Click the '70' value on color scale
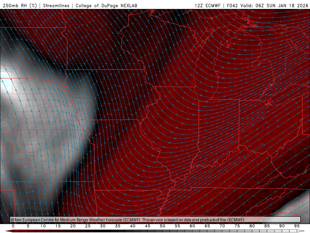Screen dimensions: 310x233 click(x=222, y=226)
